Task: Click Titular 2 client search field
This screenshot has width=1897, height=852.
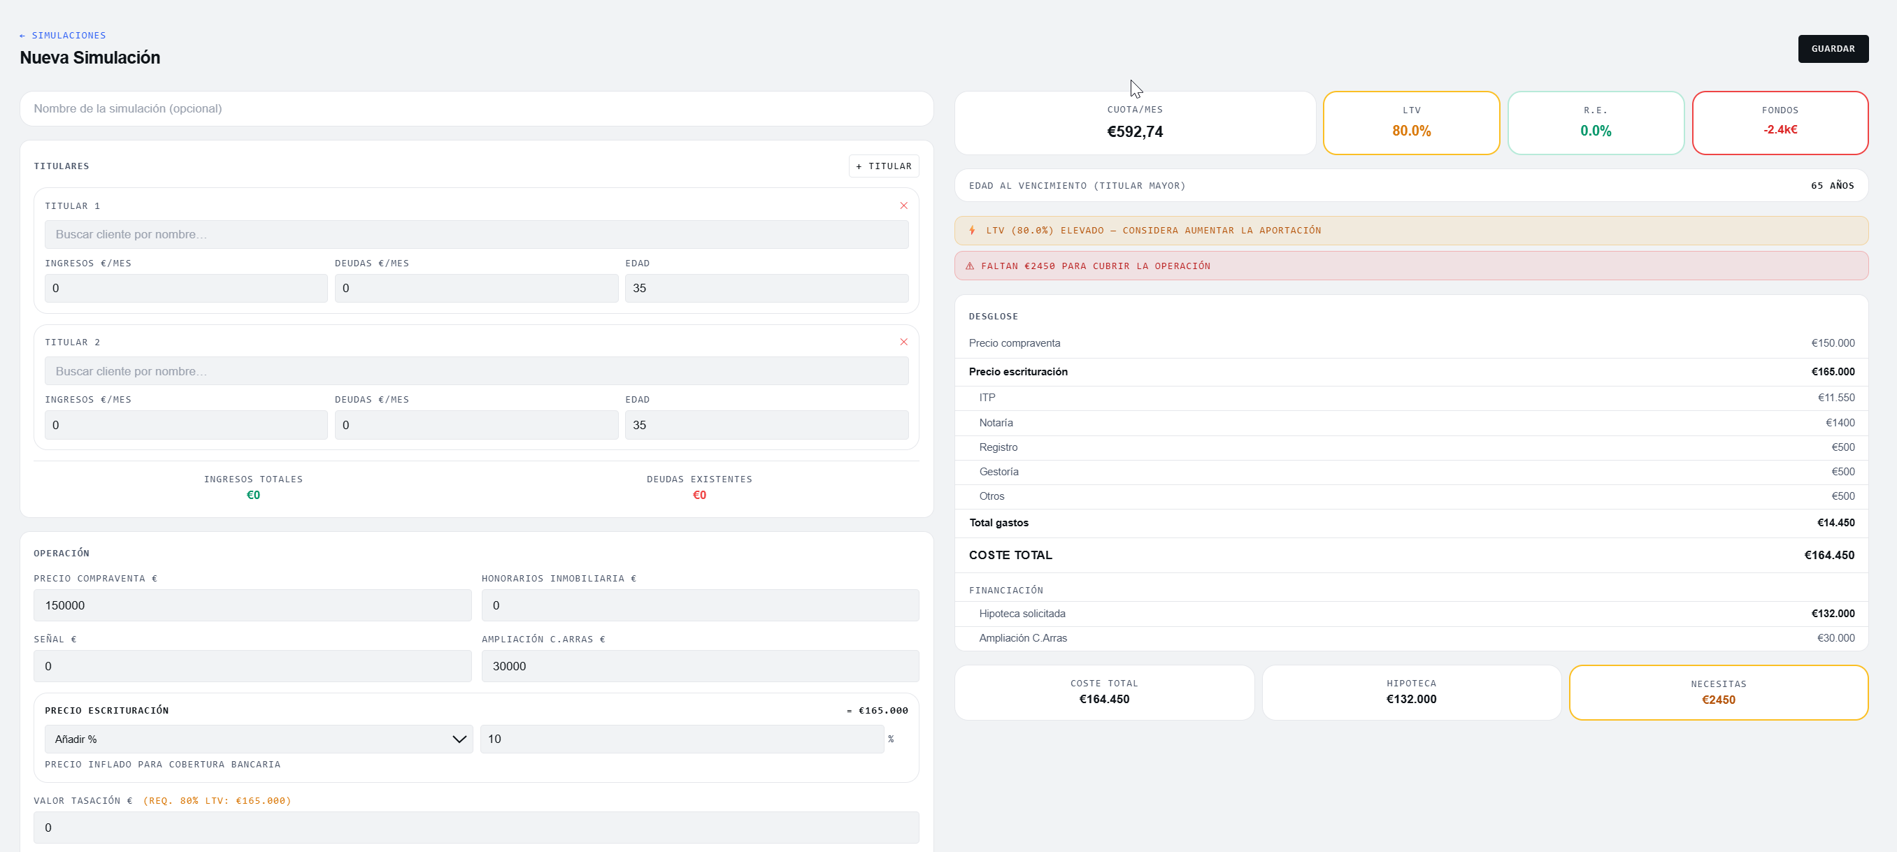Action: (x=476, y=371)
